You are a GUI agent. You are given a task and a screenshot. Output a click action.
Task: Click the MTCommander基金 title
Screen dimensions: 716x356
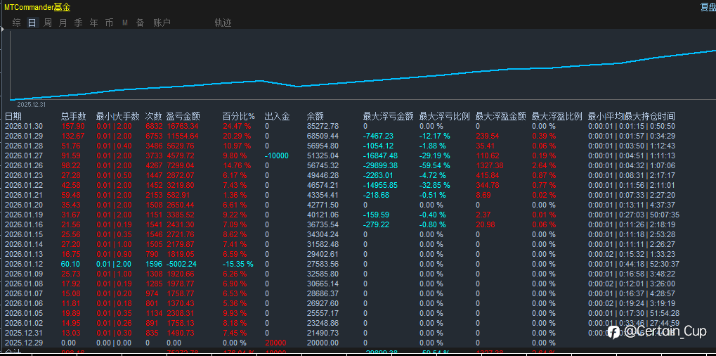[x=37, y=7]
